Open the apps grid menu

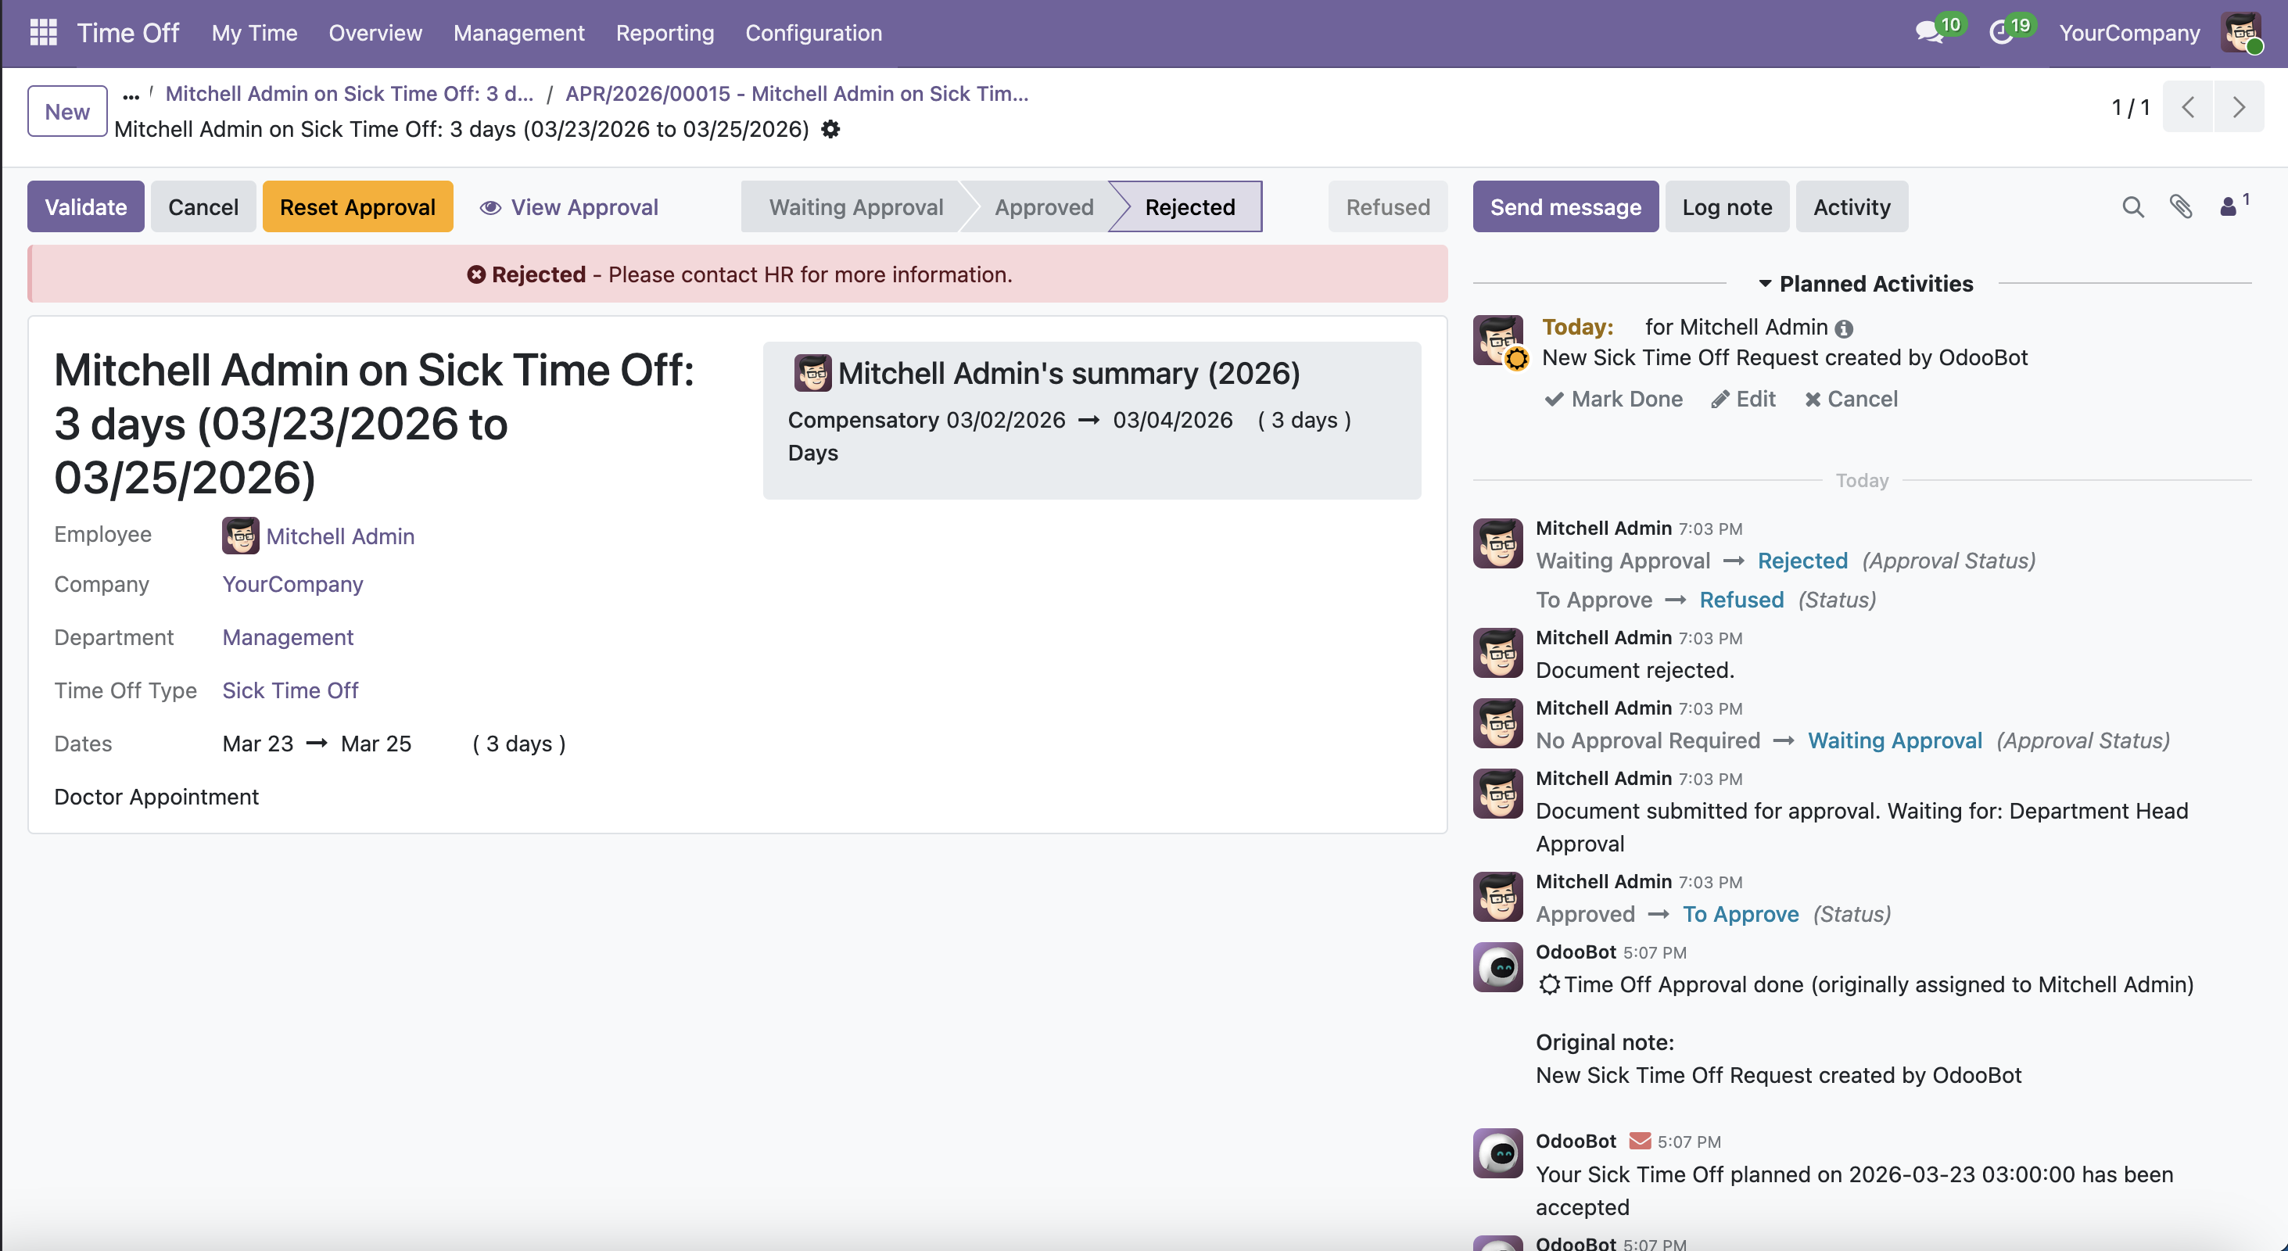tap(41, 32)
